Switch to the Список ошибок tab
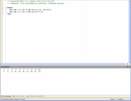This screenshot has height=101, width=131. click(x=19, y=96)
